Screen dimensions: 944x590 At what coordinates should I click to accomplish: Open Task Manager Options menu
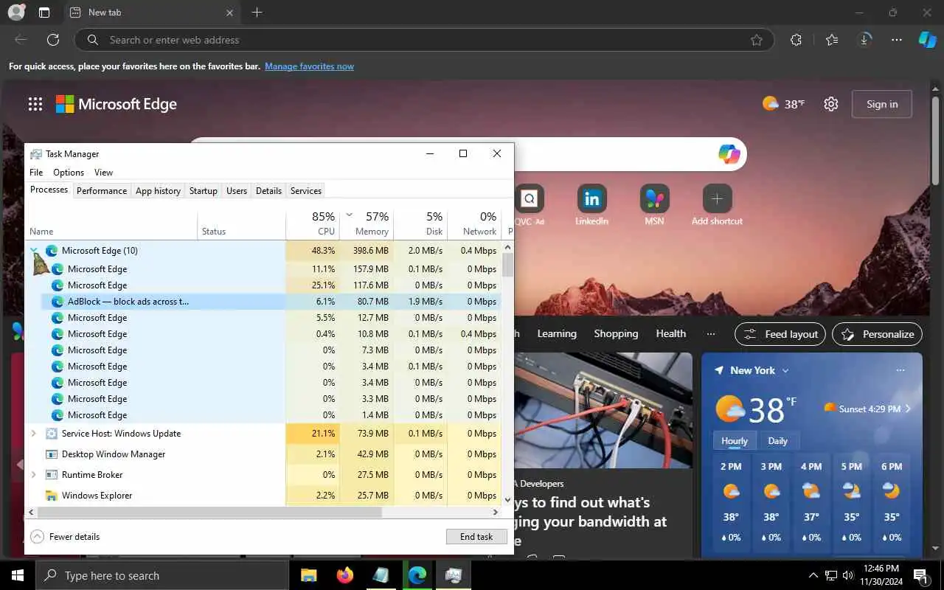[x=69, y=173]
